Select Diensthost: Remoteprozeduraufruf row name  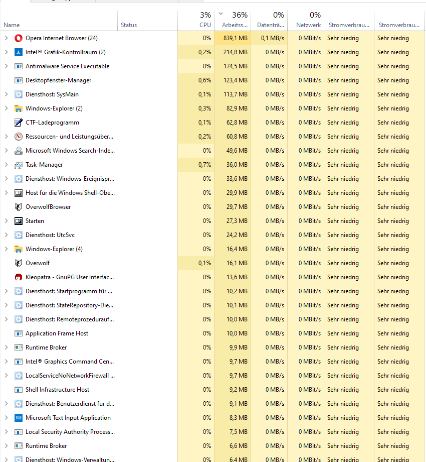(70, 319)
